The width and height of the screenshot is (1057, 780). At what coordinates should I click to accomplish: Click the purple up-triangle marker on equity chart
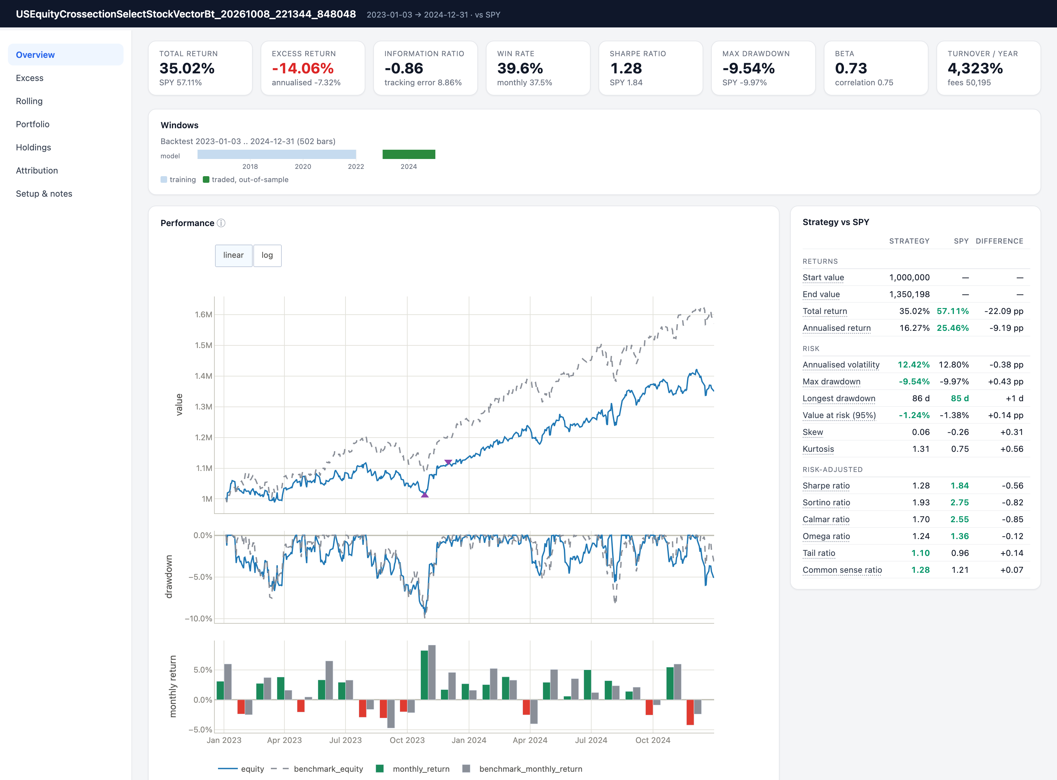point(425,494)
